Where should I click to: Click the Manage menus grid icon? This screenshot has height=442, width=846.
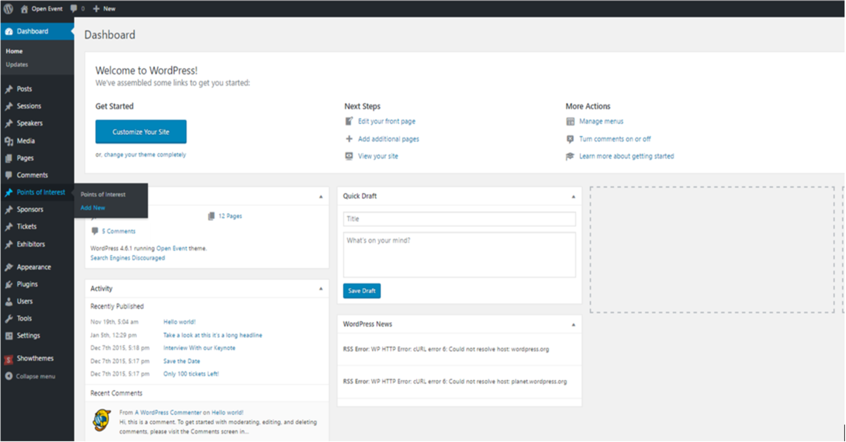coord(570,122)
